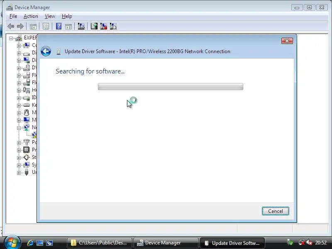Select the keyboard device icon in the tree
332x249 pixels.
(27, 105)
